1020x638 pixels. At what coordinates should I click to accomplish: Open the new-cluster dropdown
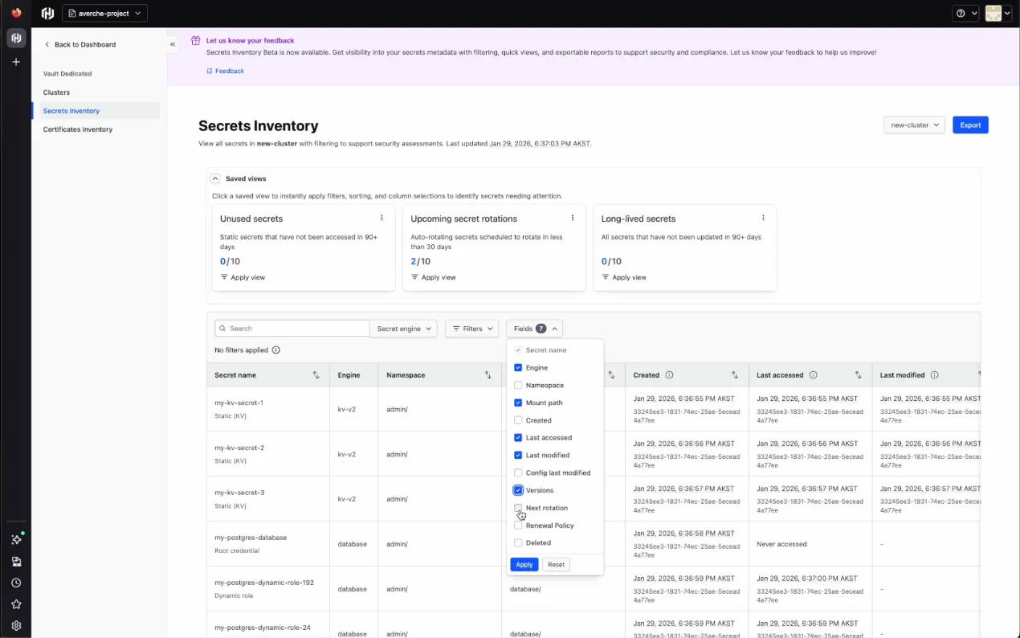tap(914, 125)
